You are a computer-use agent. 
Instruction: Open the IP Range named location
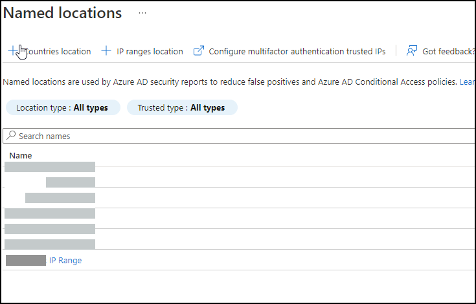coord(65,261)
